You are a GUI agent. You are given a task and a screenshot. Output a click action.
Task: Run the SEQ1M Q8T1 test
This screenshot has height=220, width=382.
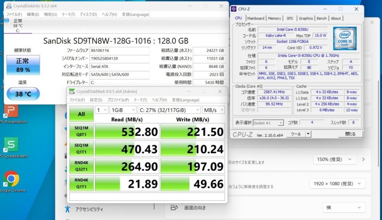pyautogui.click(x=81, y=131)
